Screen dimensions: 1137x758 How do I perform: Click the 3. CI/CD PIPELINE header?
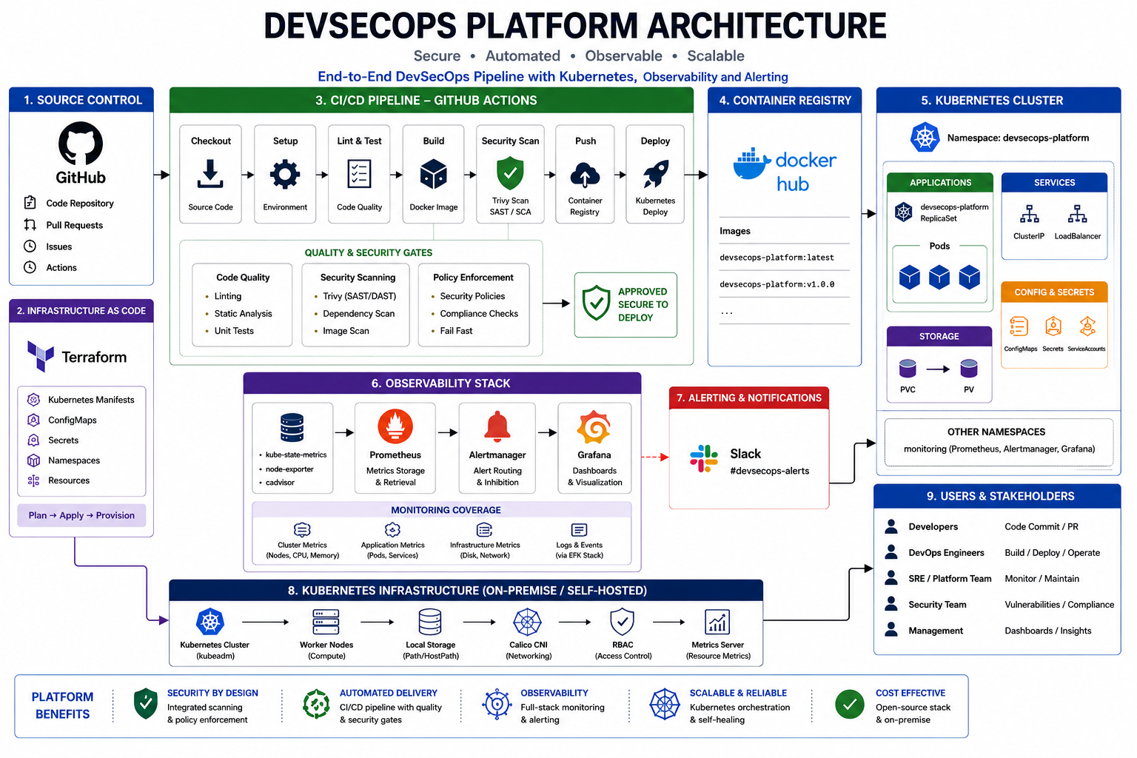(x=432, y=100)
